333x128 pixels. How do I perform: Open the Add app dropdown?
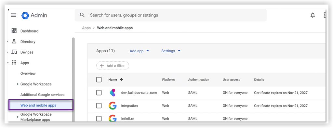(x=139, y=51)
